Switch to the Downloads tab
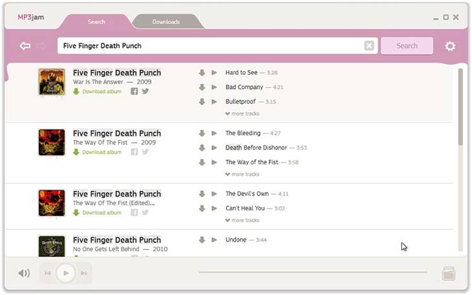 [x=166, y=22]
